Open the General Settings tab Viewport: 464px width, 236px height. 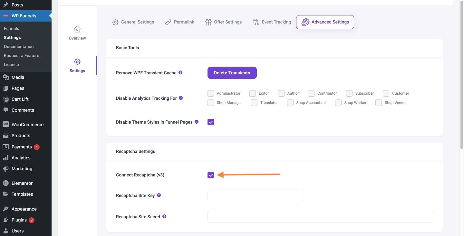pyautogui.click(x=133, y=22)
